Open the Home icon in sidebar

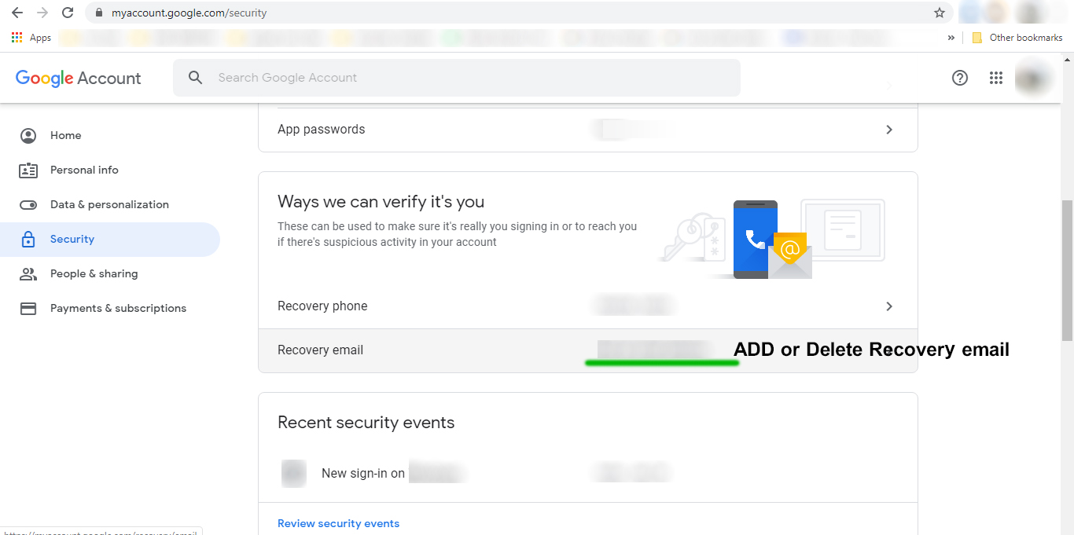click(x=28, y=135)
